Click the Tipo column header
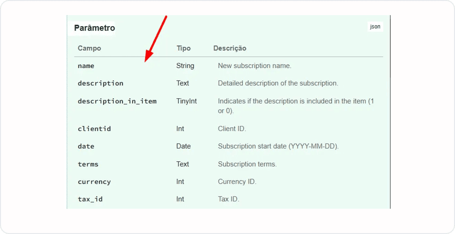 point(184,48)
